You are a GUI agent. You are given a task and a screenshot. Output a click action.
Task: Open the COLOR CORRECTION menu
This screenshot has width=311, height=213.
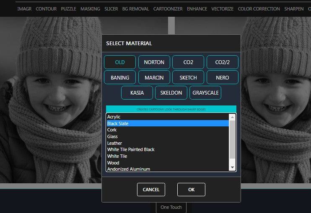[259, 9]
